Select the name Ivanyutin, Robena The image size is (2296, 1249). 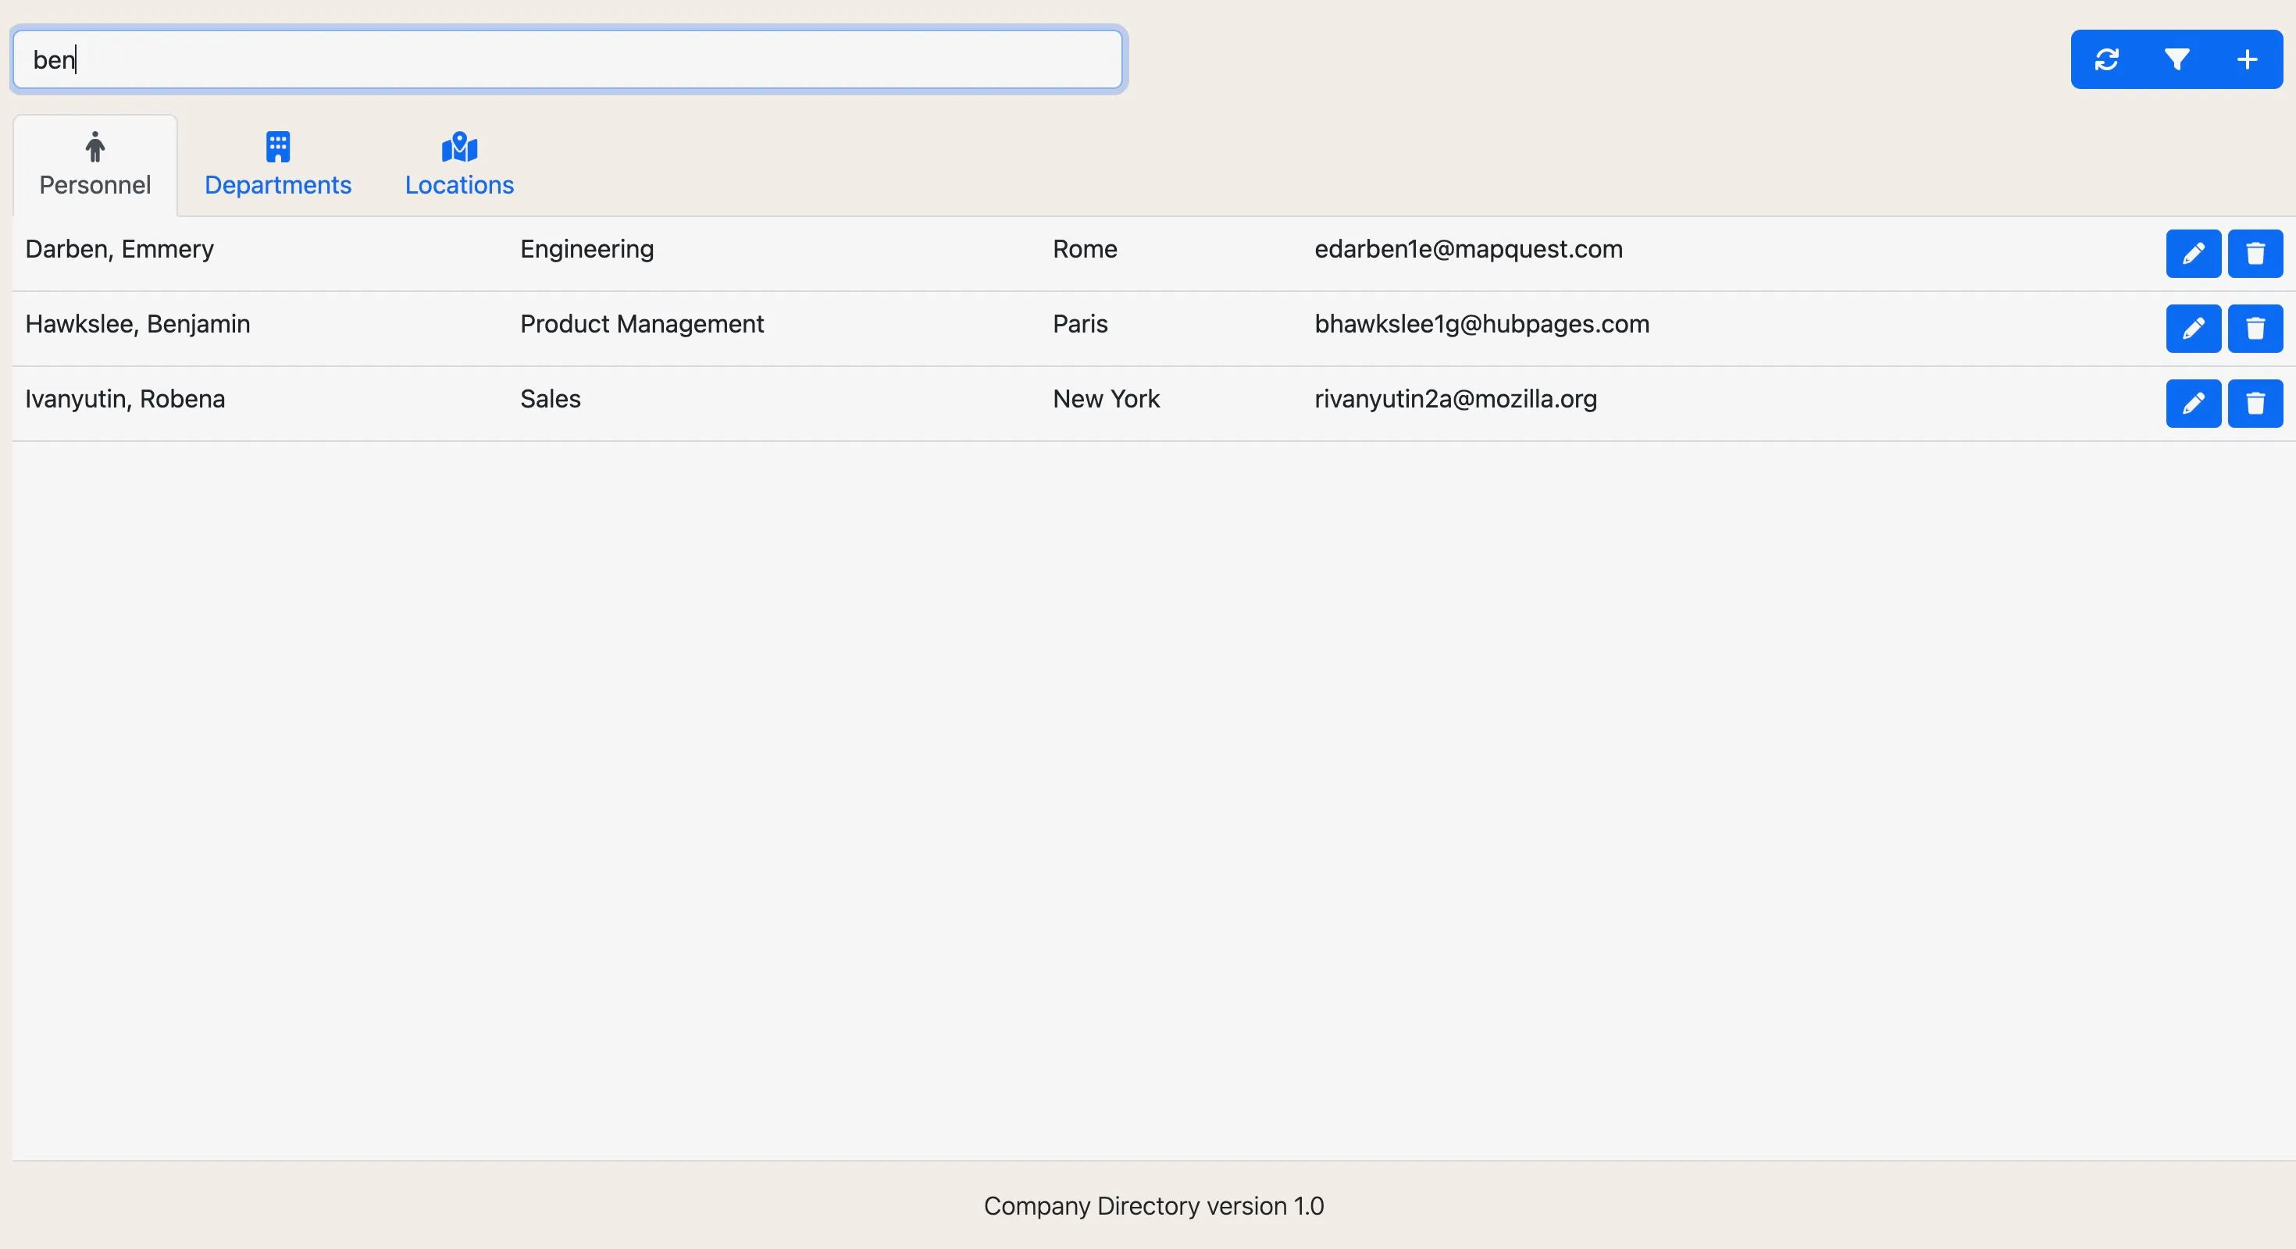(x=125, y=398)
